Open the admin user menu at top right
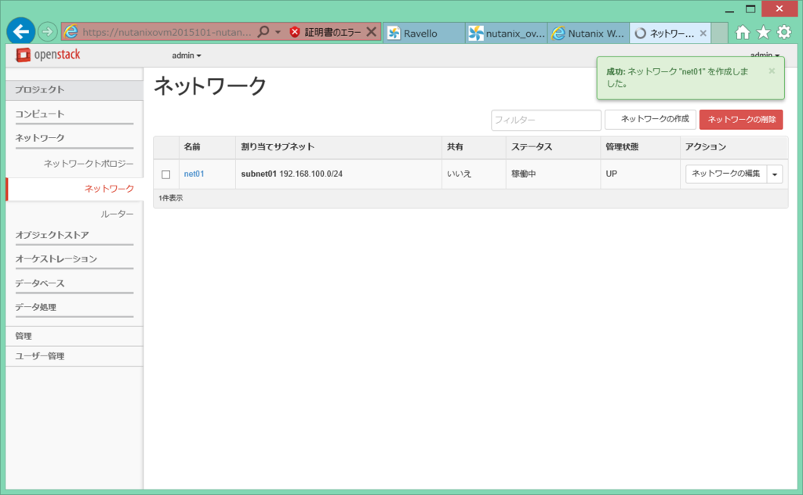This screenshot has height=495, width=803. click(x=765, y=55)
